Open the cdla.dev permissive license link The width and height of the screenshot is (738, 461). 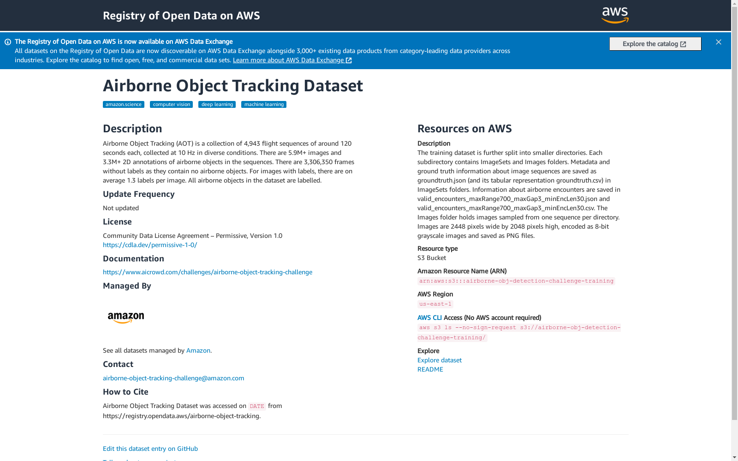coord(150,245)
